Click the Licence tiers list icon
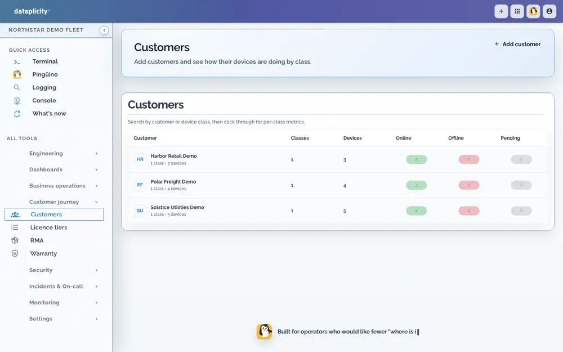The image size is (563, 352). click(15, 228)
